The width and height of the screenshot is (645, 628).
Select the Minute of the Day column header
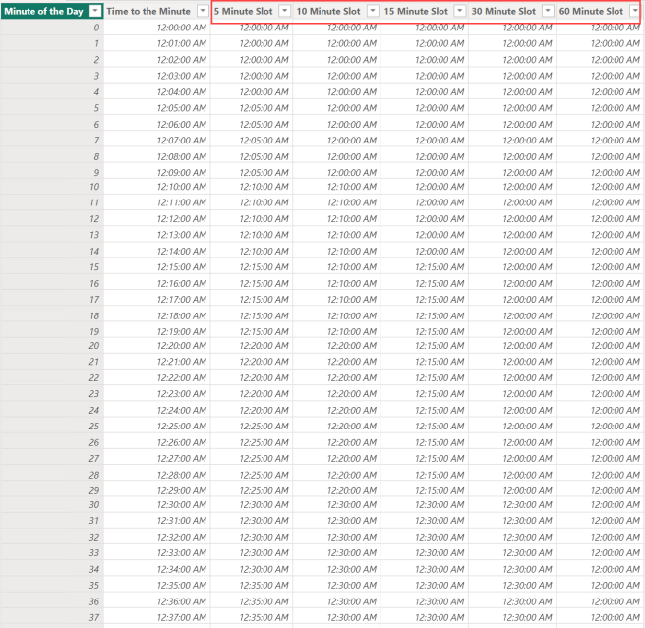pyautogui.click(x=43, y=10)
